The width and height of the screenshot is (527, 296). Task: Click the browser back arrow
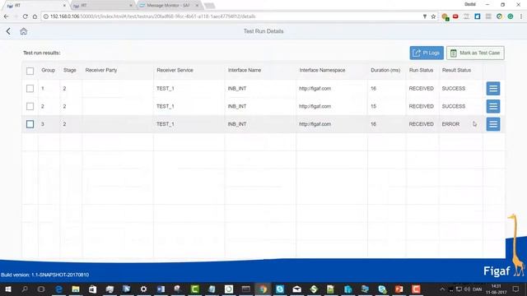(6, 16)
